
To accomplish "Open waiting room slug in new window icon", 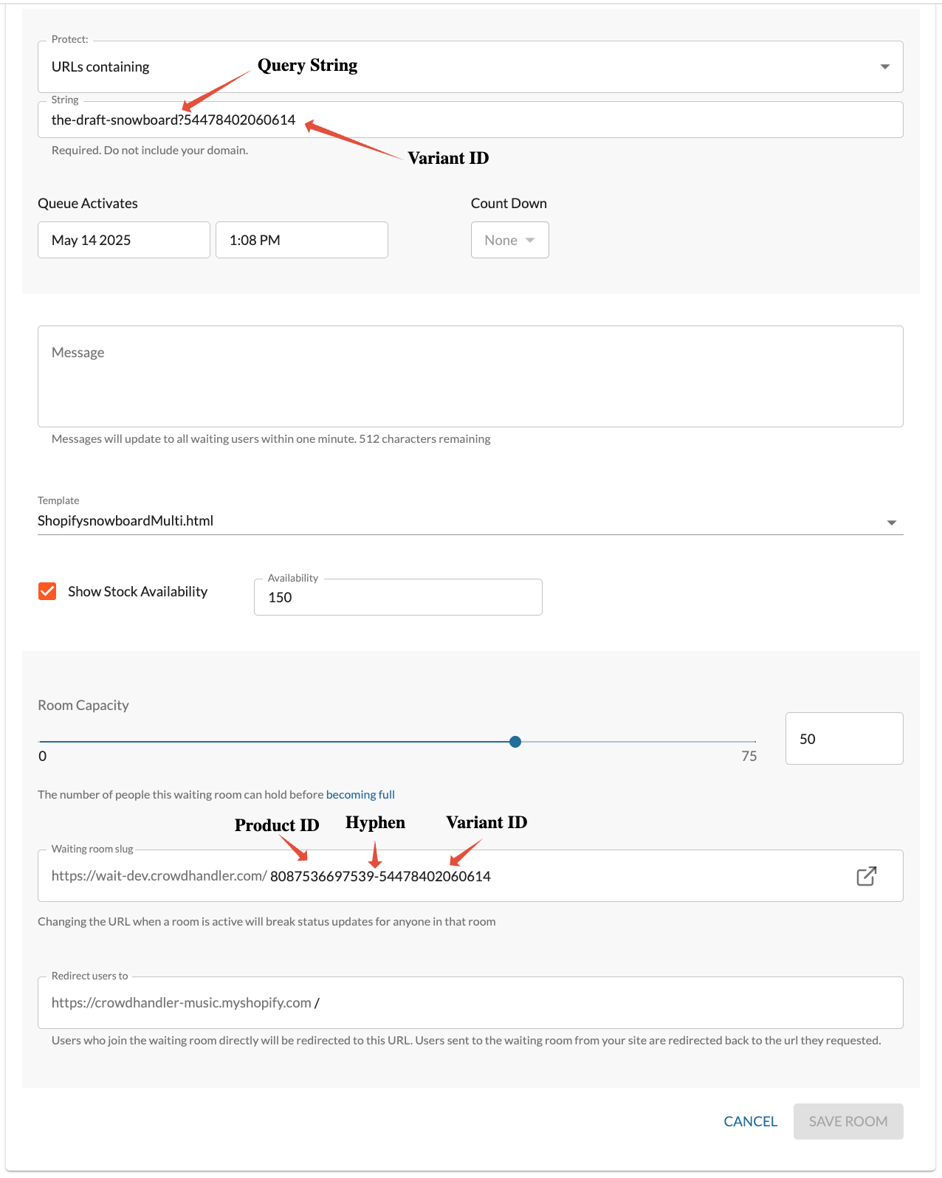I will pyautogui.click(x=866, y=876).
